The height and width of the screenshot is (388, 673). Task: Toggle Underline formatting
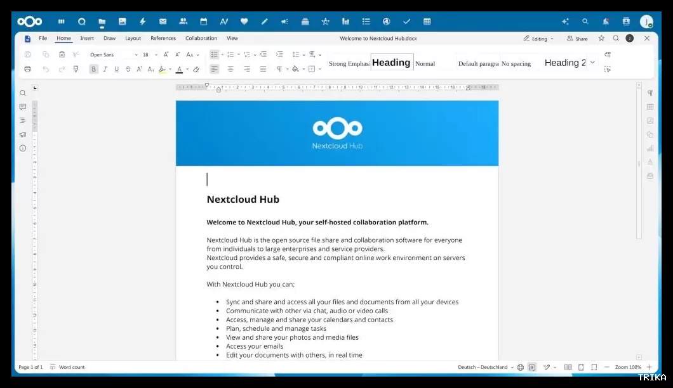click(x=116, y=69)
